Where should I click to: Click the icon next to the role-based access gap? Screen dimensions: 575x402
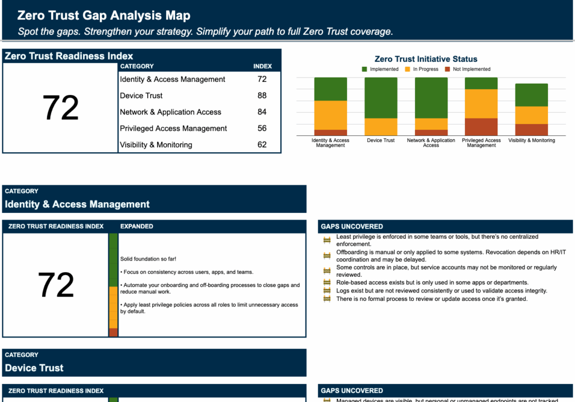327,282
